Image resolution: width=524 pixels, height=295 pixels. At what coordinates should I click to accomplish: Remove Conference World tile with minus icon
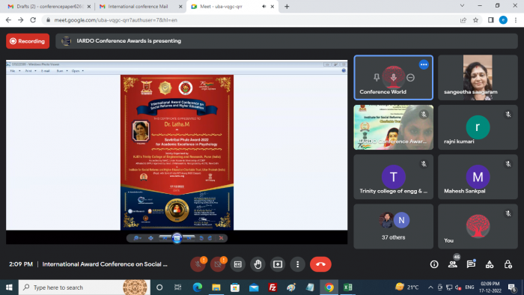pyautogui.click(x=411, y=78)
